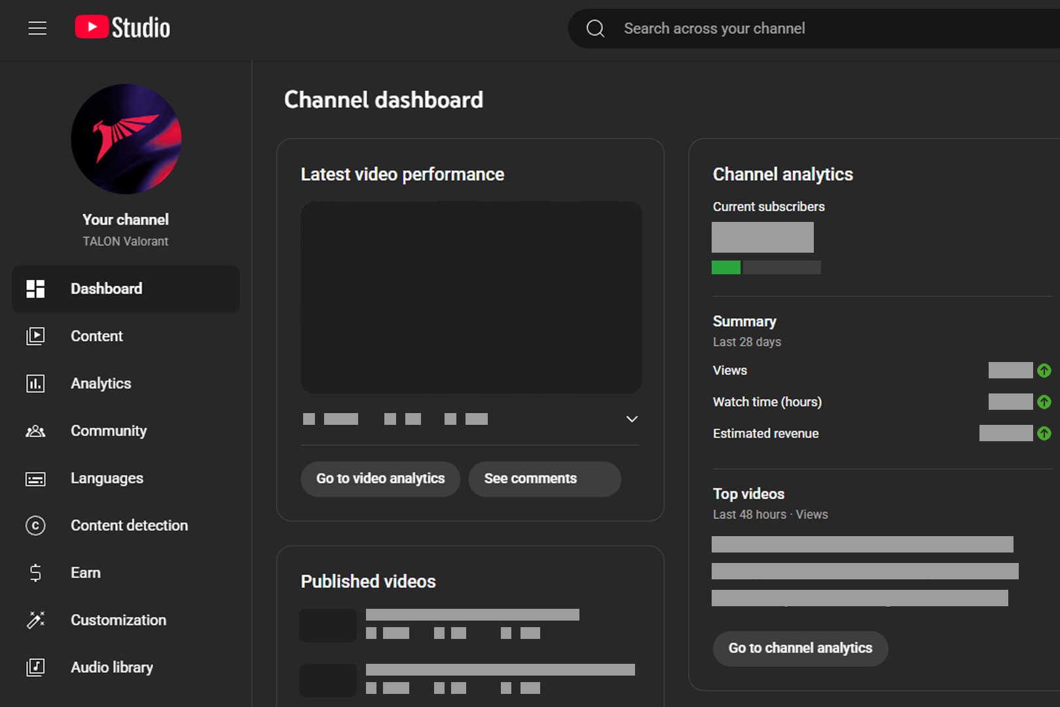The height and width of the screenshot is (707, 1060).
Task: Click the Earn dollar sign icon
Action: [x=35, y=573]
